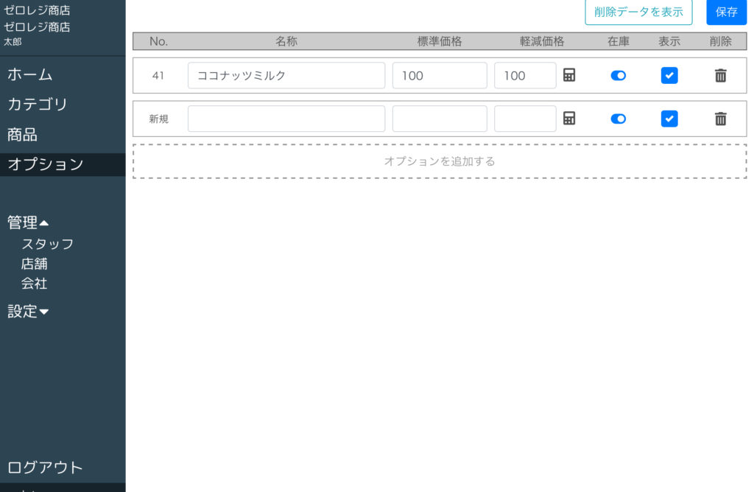Image resolution: width=754 pixels, height=492 pixels.
Task: Open ホーム from the sidebar
Action: [x=30, y=74]
